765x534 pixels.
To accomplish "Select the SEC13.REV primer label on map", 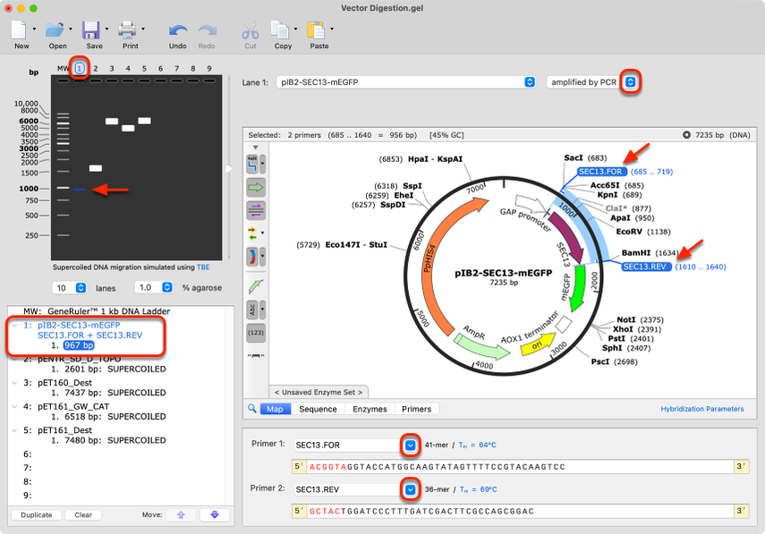I will point(644,267).
